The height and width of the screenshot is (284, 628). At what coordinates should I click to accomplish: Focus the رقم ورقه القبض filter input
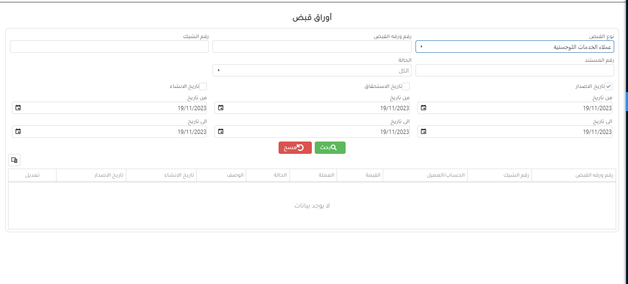[x=312, y=47]
